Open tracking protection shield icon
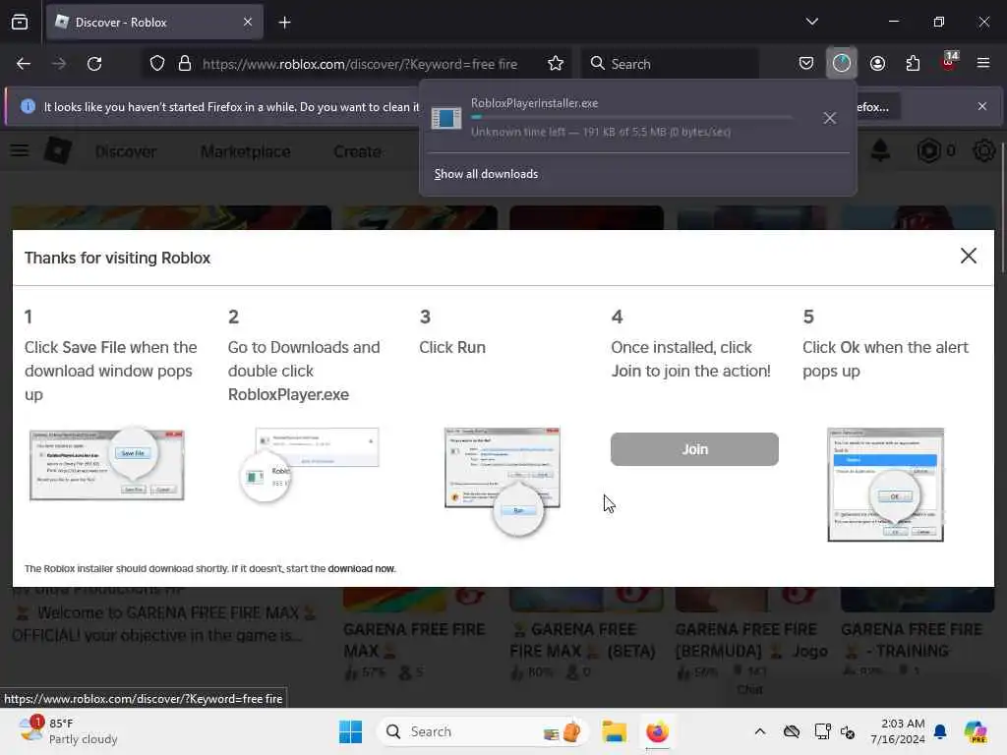The width and height of the screenshot is (1007, 755). click(157, 64)
